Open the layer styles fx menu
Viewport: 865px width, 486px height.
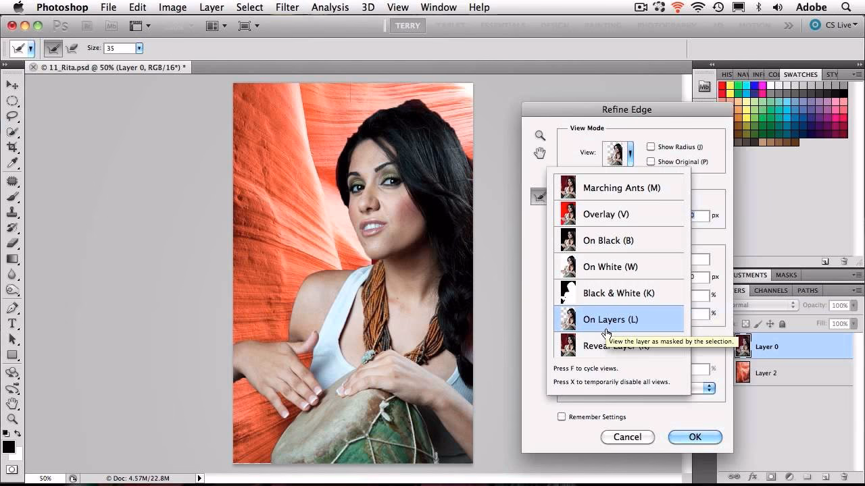pos(753,477)
